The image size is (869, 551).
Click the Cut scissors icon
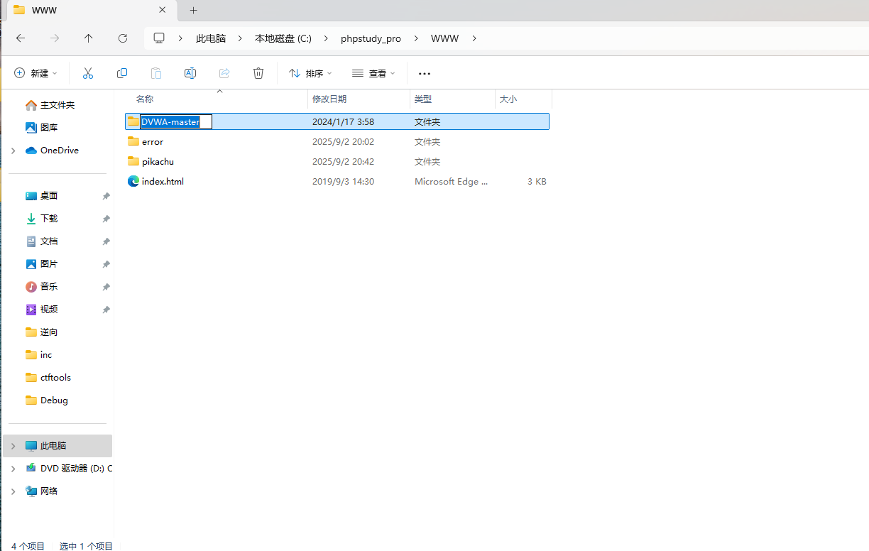point(88,73)
